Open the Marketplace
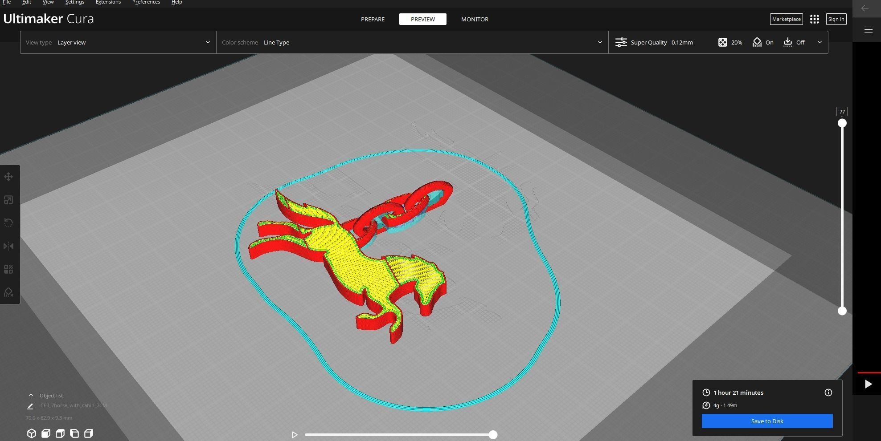The height and width of the screenshot is (441, 881). [786, 19]
